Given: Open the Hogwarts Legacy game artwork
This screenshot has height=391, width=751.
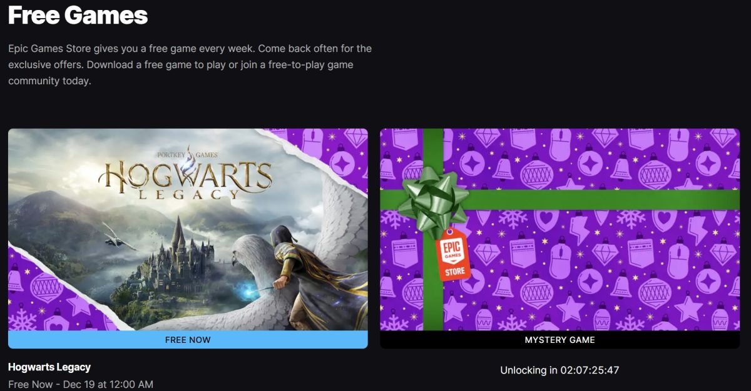Looking at the screenshot, I should pos(188,229).
